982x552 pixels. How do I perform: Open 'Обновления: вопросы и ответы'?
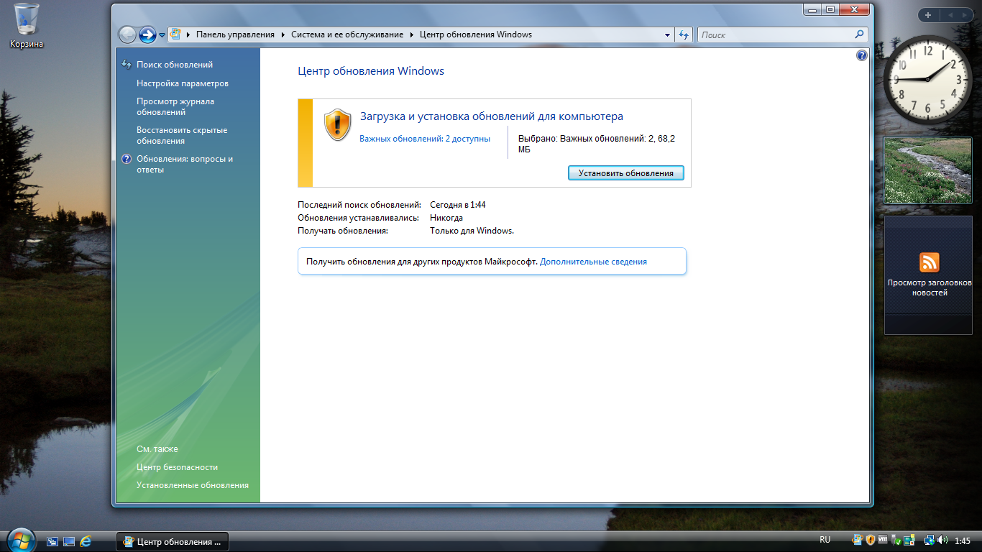pyautogui.click(x=185, y=164)
